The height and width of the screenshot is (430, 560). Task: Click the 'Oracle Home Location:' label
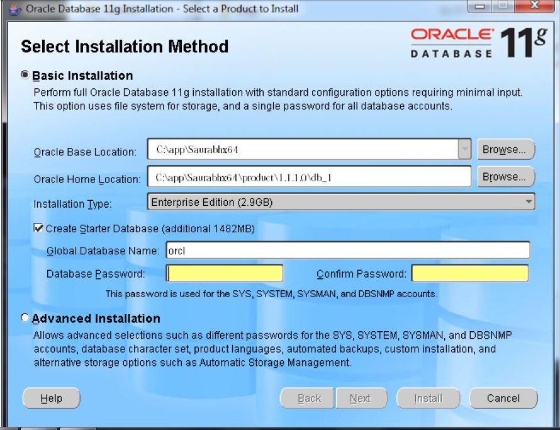click(87, 179)
